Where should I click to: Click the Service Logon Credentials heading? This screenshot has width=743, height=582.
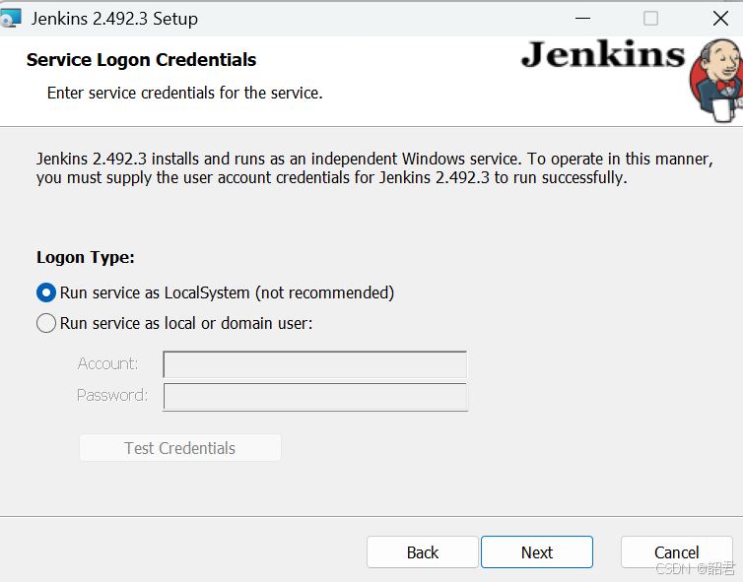click(x=141, y=60)
